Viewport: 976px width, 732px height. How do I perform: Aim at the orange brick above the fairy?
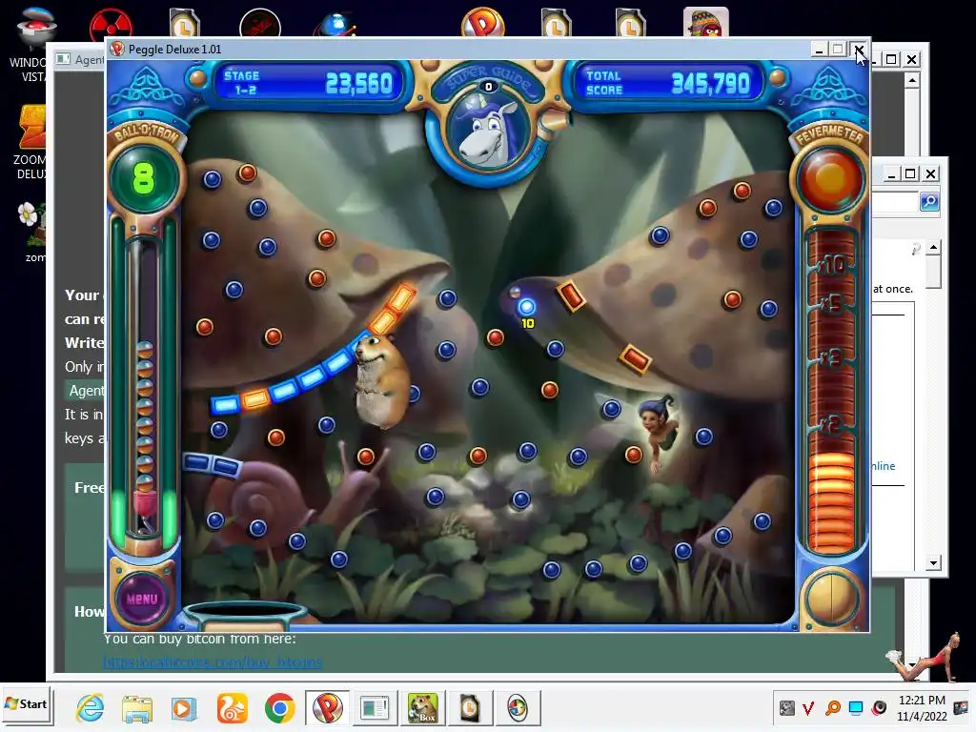635,358
